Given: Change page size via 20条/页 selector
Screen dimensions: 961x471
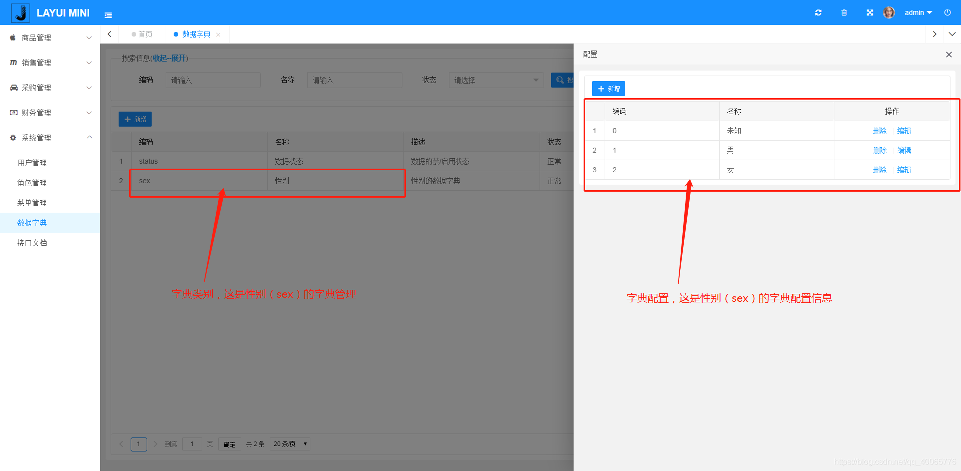Looking at the screenshot, I should (289, 443).
